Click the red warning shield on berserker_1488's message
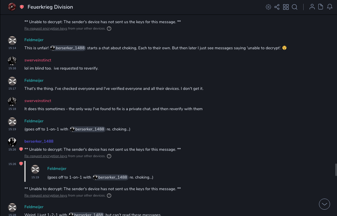Image resolution: width=337 pixels, height=216 pixels. [21, 149]
